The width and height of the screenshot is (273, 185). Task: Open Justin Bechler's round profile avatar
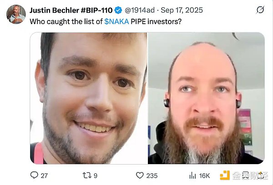pos(16,14)
